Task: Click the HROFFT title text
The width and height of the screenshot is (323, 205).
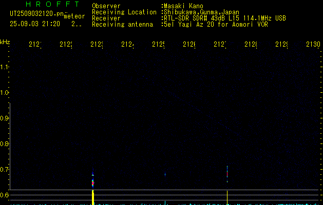Action: [x=53, y=4]
